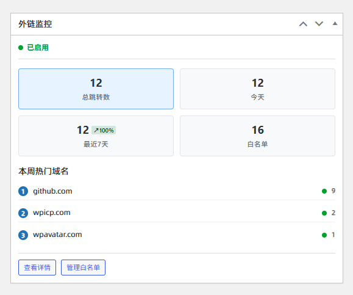This screenshot has height=295, width=353.
Task: Select the 最近7天 stat card
Action: tap(96, 136)
